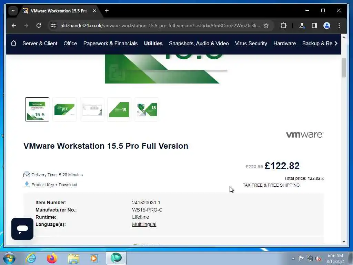The width and height of the screenshot is (353, 265).
Task: Show more categories with right chevron
Action: [x=336, y=43]
